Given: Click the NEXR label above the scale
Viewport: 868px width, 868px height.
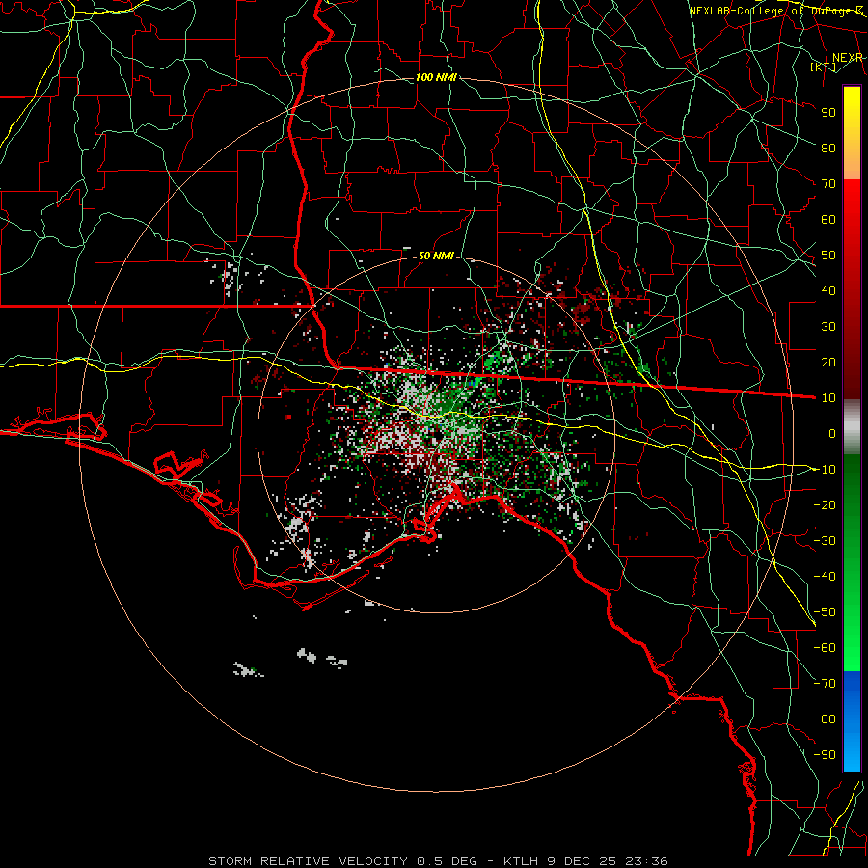Looking at the screenshot, I should (x=848, y=57).
